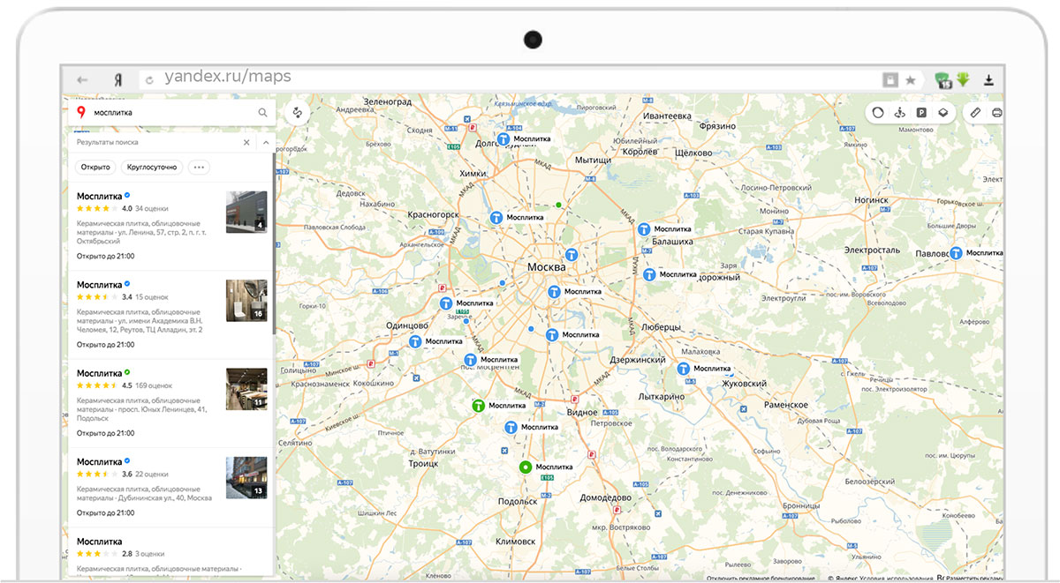The width and height of the screenshot is (1060, 583).
Task: Click the print map icon
Action: [997, 113]
